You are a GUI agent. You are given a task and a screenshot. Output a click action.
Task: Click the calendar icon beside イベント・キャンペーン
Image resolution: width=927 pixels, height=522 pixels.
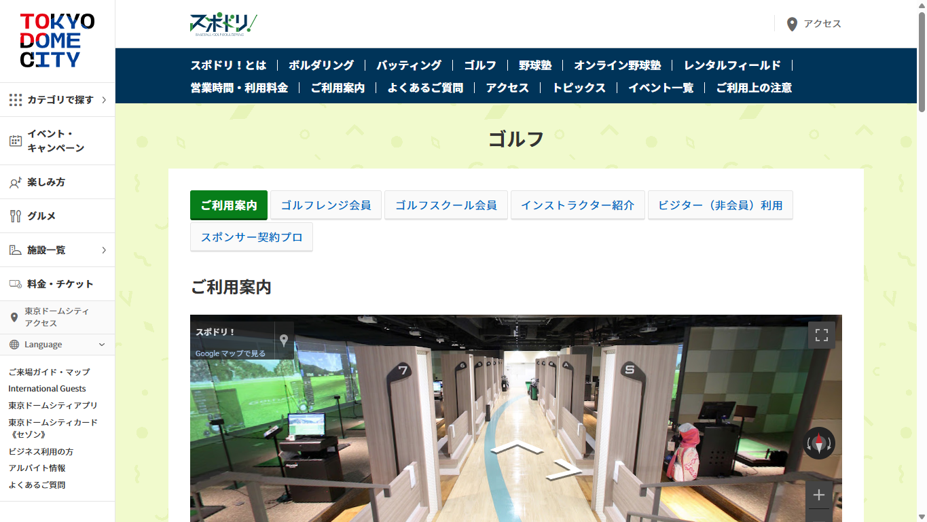pyautogui.click(x=15, y=141)
